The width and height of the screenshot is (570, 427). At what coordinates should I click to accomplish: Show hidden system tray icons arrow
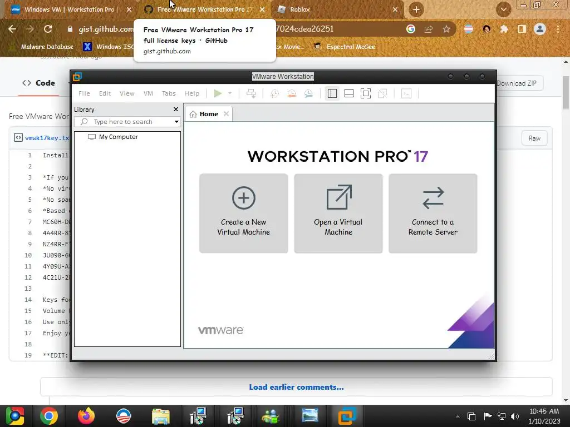point(458,416)
